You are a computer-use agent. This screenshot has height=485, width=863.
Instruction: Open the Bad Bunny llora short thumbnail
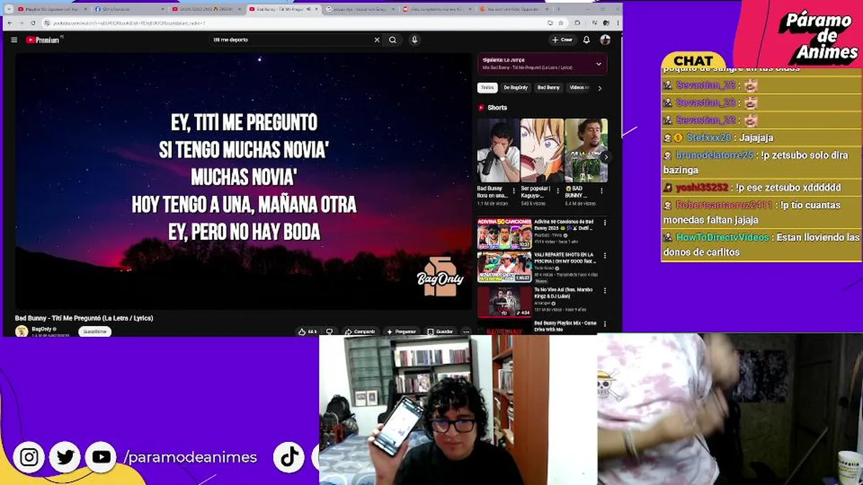[498, 151]
